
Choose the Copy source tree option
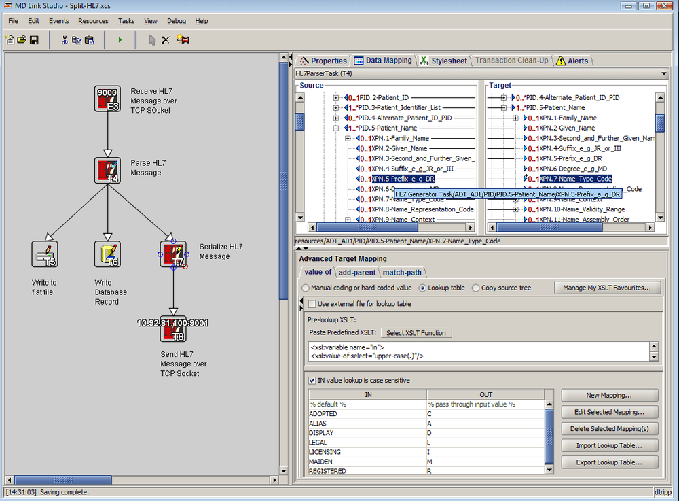coord(475,288)
